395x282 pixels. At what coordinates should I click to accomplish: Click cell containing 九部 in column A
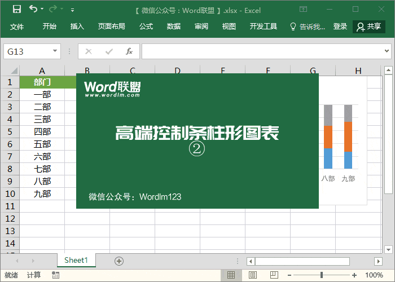(x=42, y=193)
